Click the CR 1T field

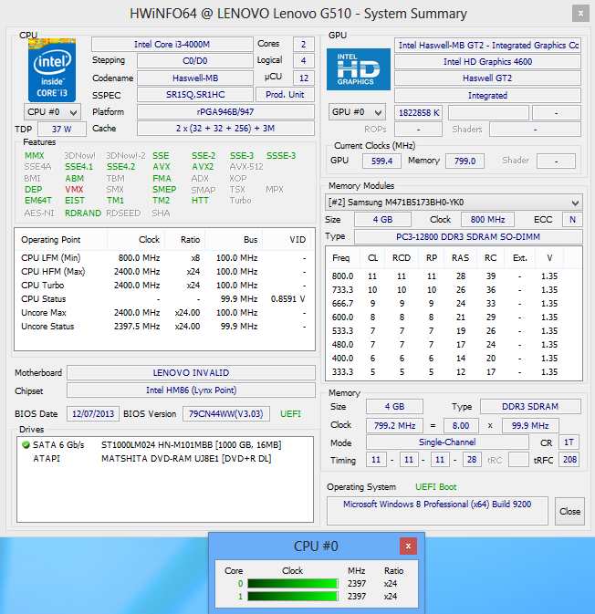(x=569, y=442)
